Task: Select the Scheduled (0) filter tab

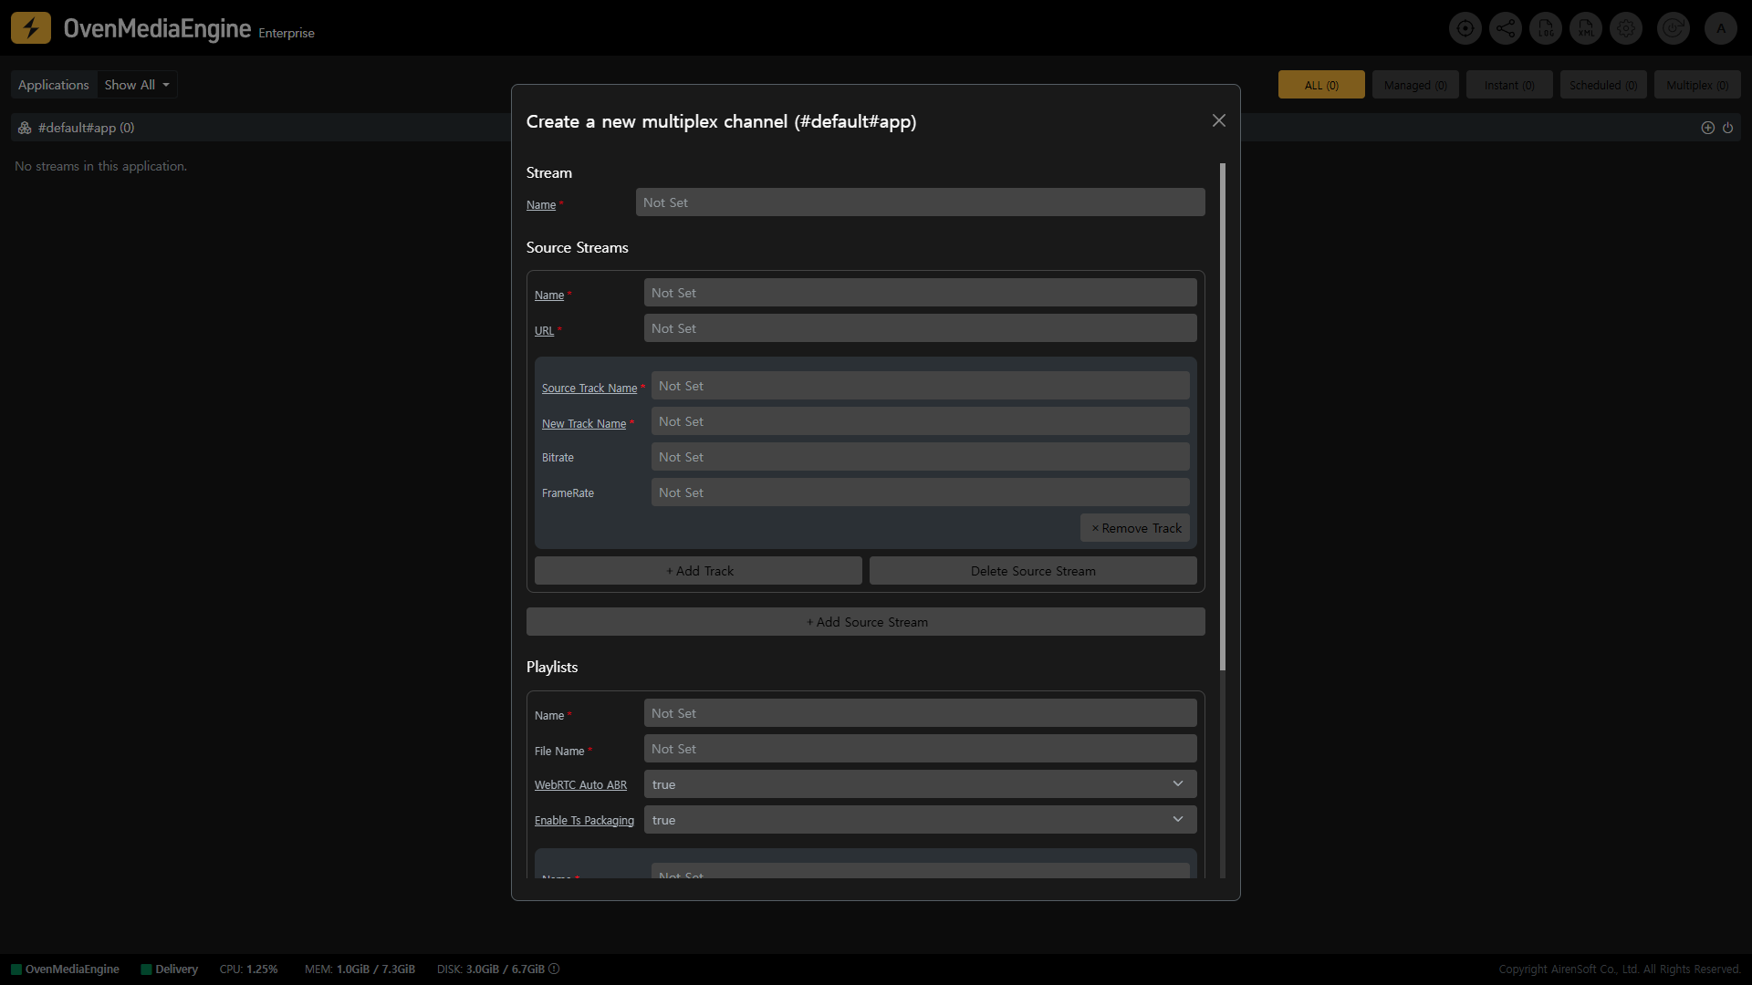Action: point(1602,85)
